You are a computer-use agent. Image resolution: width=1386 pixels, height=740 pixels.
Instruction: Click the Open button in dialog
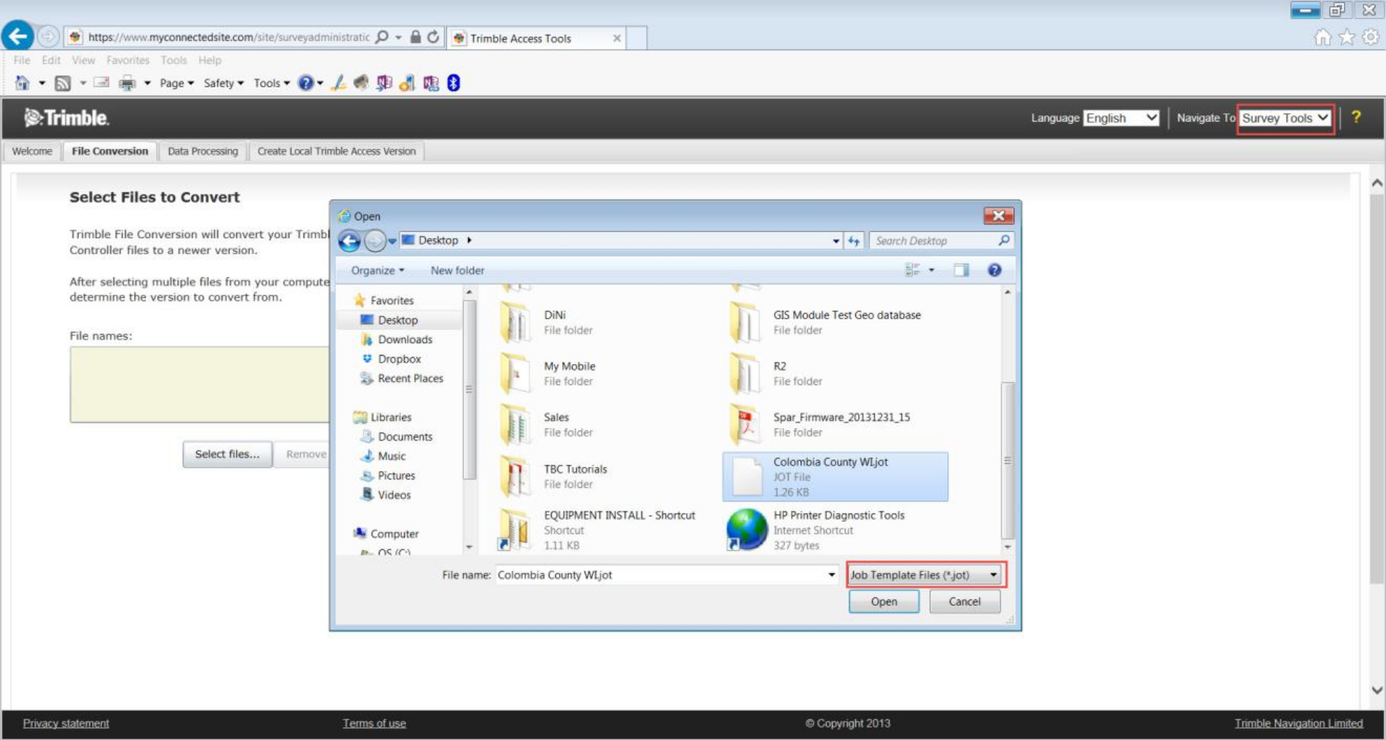point(884,602)
